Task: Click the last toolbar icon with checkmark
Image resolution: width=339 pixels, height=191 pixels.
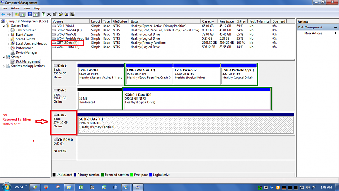Action: 72,14
